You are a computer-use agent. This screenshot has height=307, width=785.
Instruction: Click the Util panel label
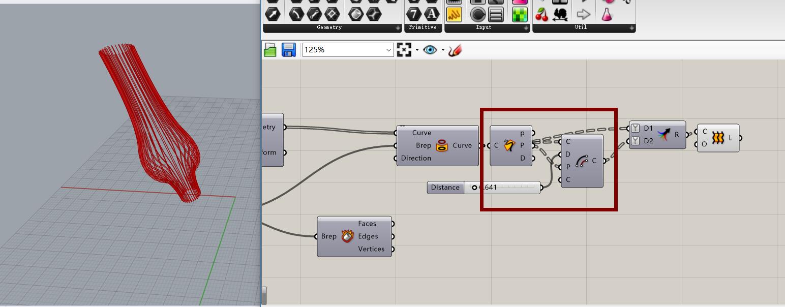pos(581,27)
